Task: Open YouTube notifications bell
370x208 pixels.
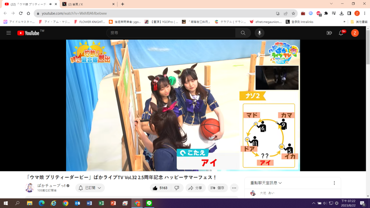Action: [341, 33]
